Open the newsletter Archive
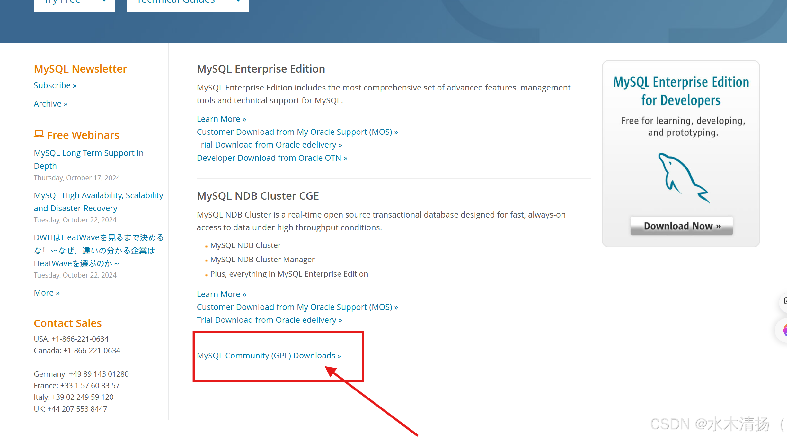The height and width of the screenshot is (437, 787). 50,103
